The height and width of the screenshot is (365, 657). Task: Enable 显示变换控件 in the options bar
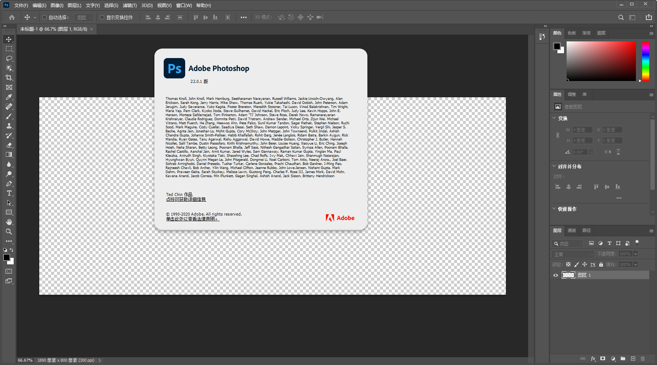[x=102, y=17]
